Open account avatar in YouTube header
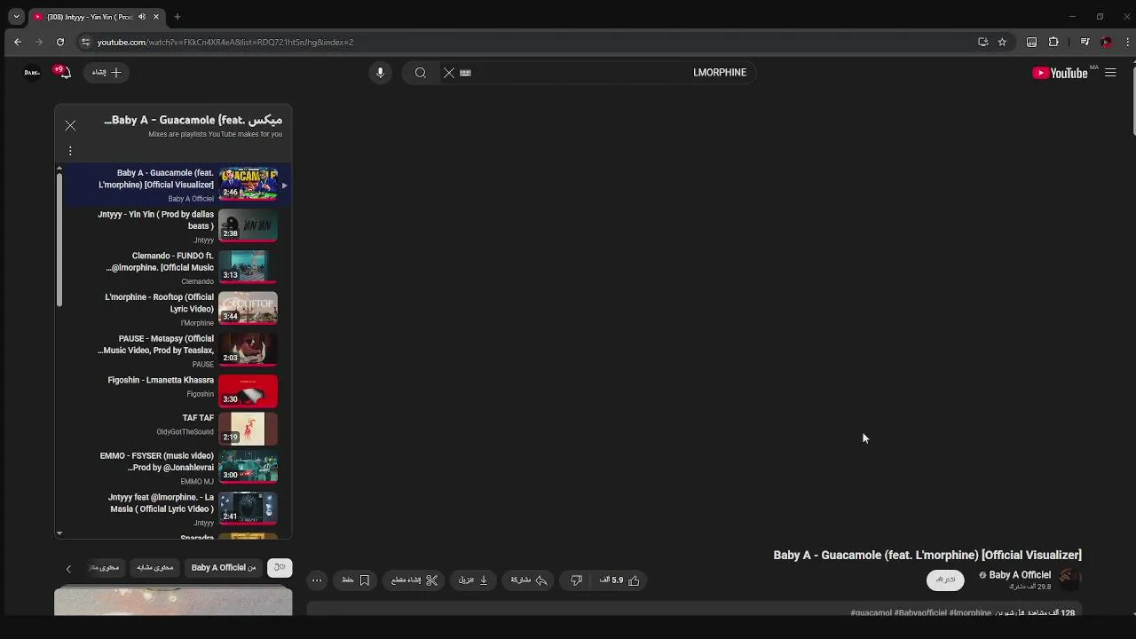This screenshot has width=1136, height=639. pos(32,73)
